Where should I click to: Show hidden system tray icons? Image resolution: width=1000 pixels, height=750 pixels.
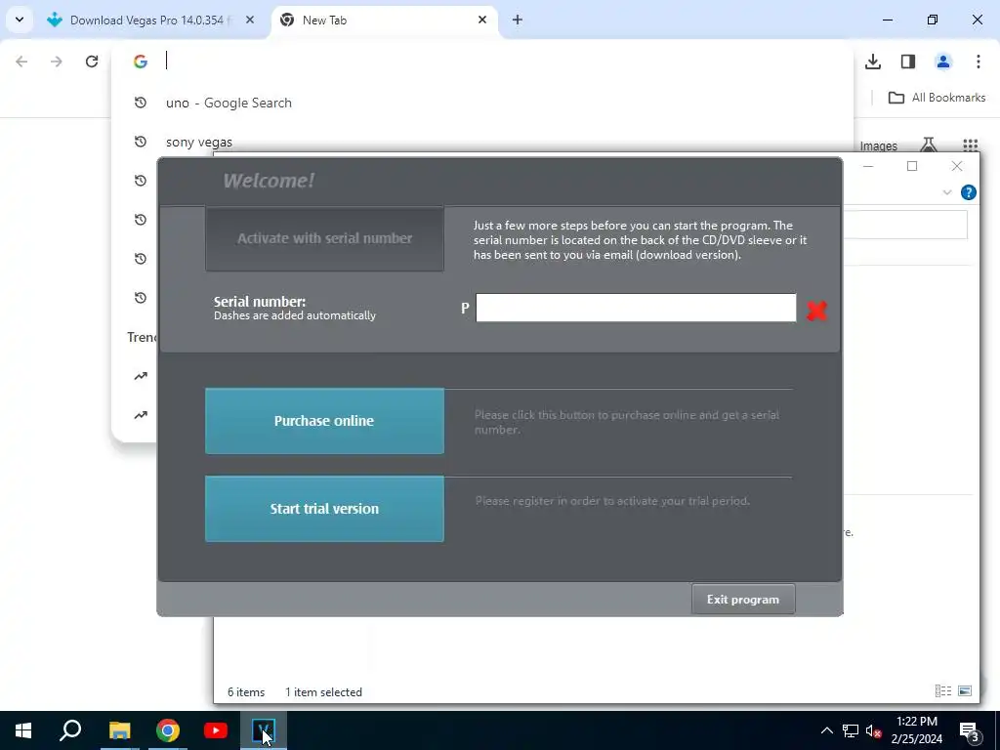coord(826,730)
